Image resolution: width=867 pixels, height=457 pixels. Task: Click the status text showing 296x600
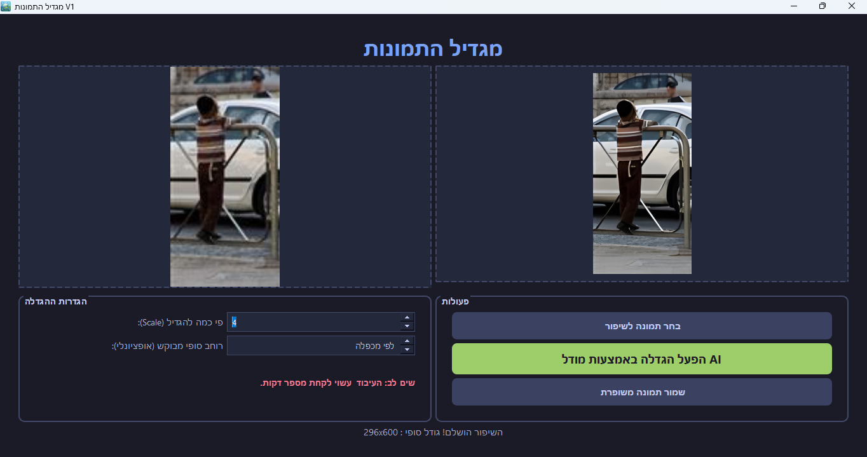(433, 432)
